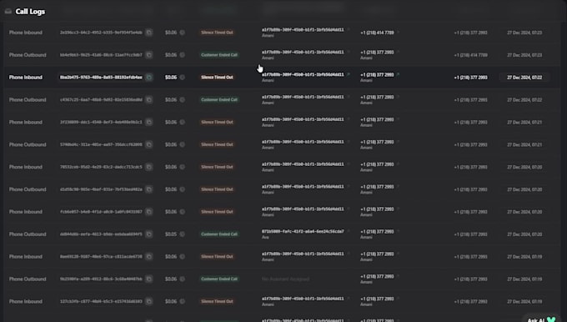Copy the highlighted call ID starting 8ba2b475

pos(148,78)
